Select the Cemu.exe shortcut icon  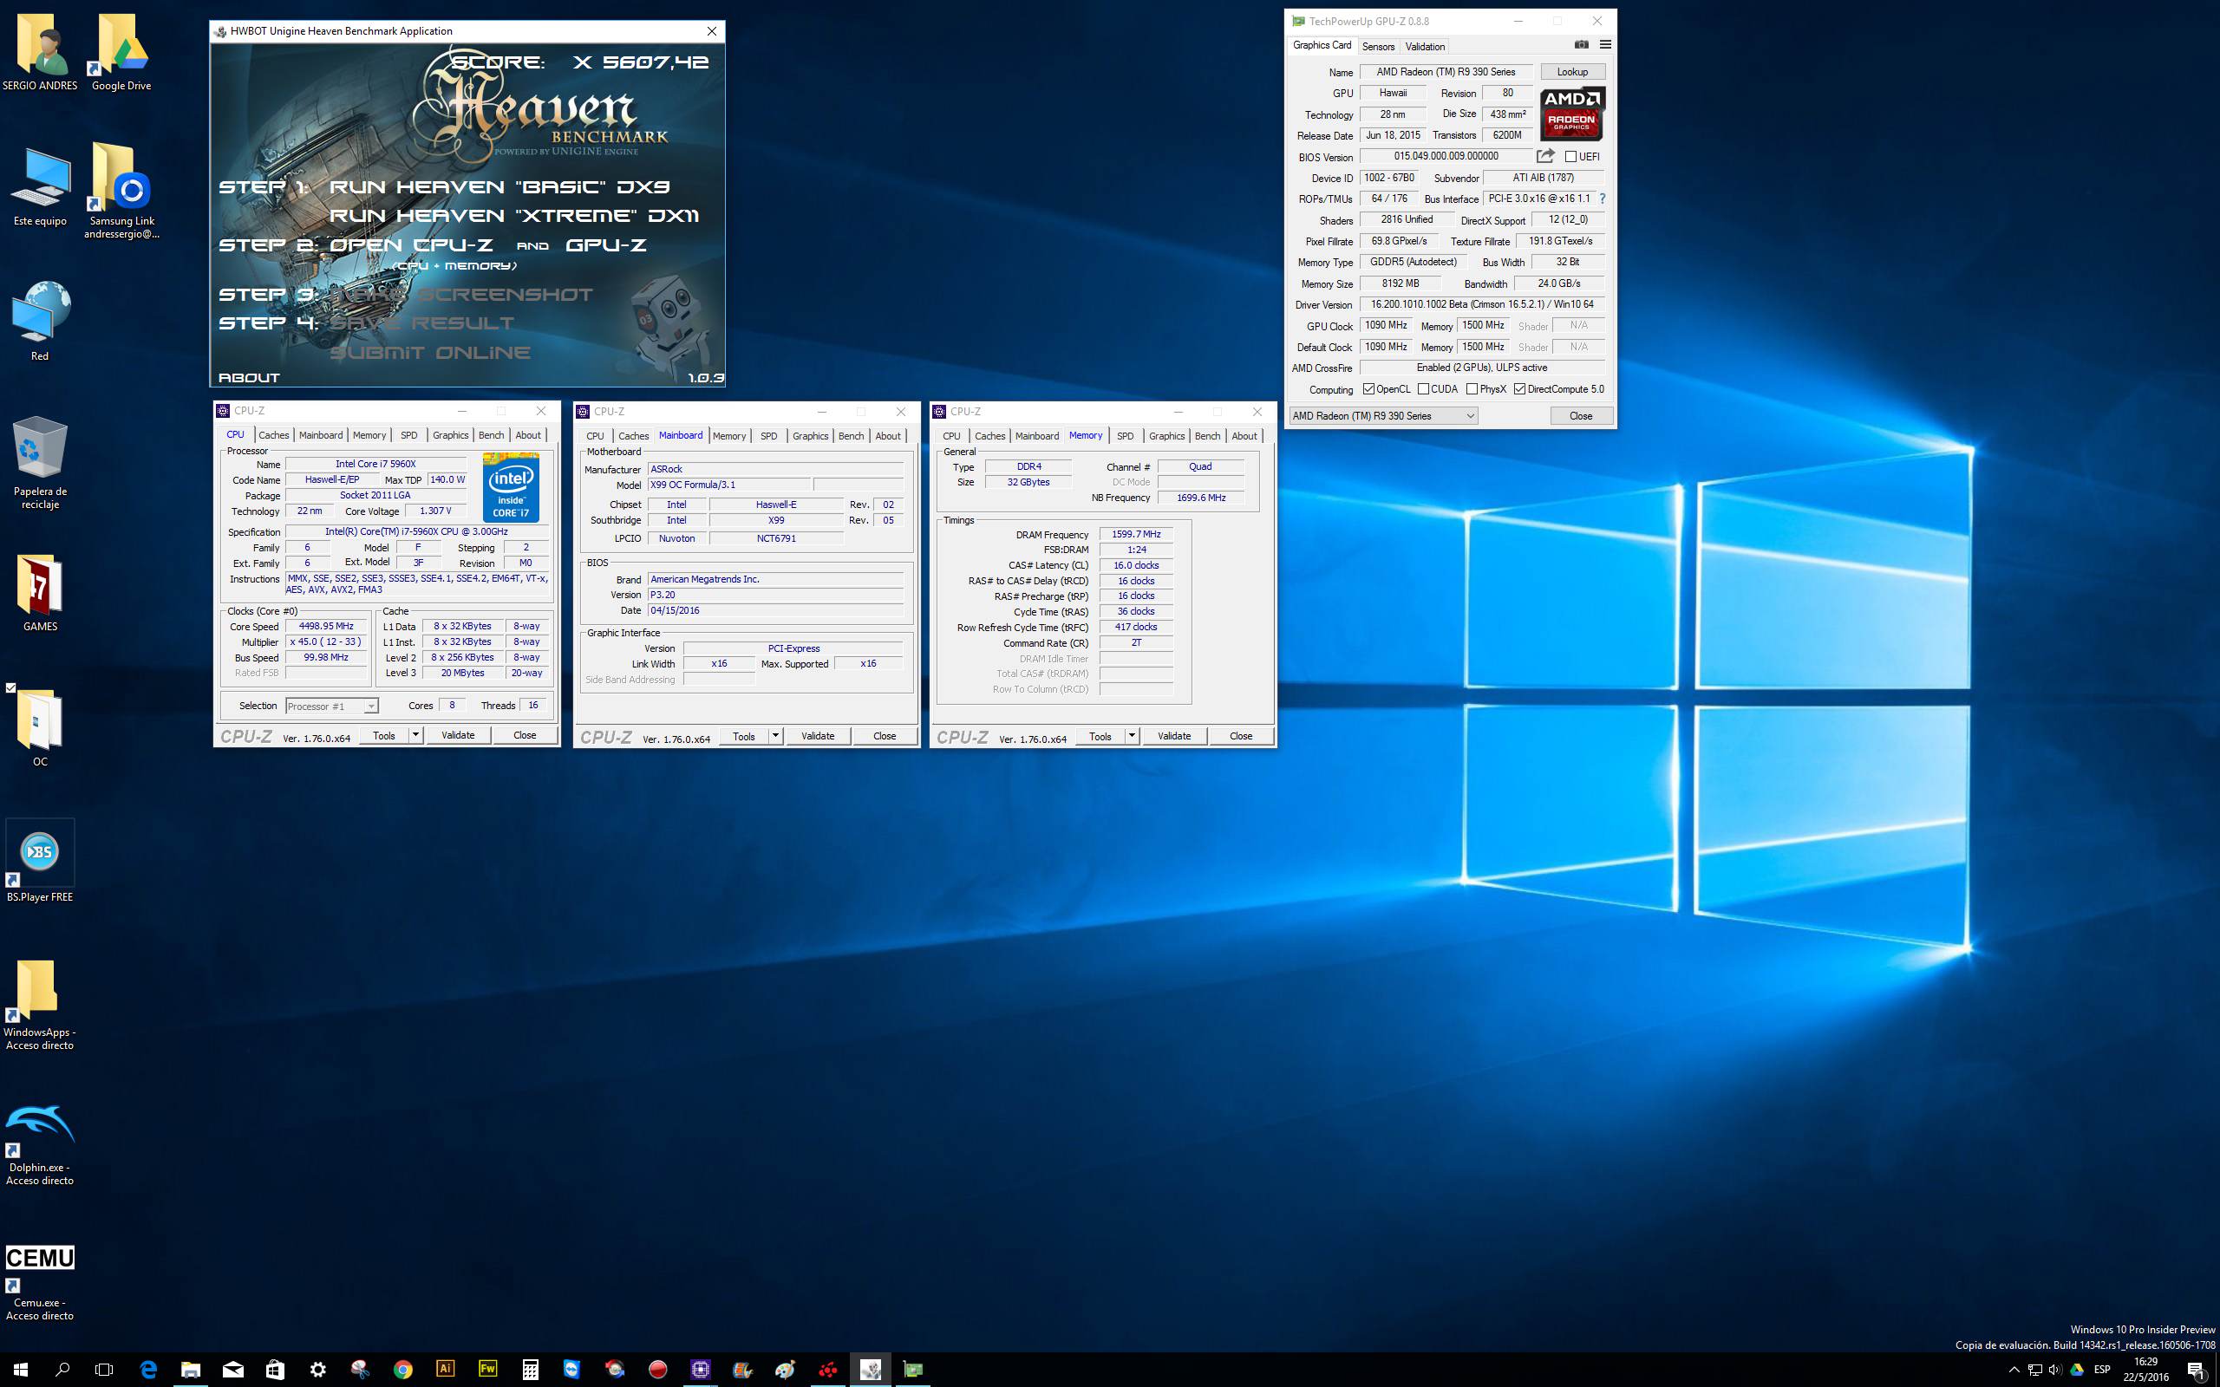point(39,1282)
